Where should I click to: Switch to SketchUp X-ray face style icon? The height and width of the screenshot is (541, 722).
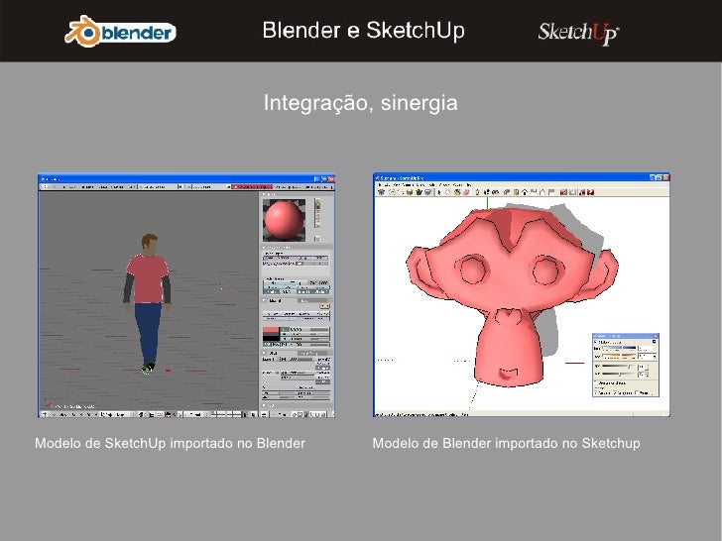381,192
